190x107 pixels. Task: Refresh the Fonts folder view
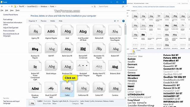pos(95,7)
